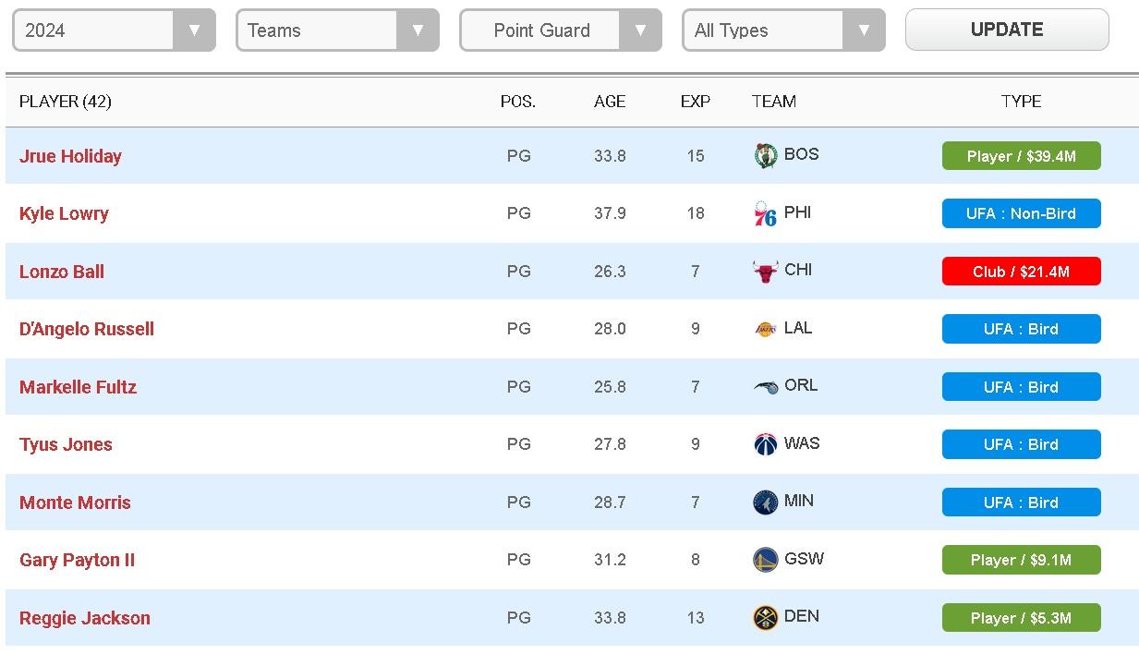
Task: Expand the All Types dropdown
Action: click(x=783, y=30)
